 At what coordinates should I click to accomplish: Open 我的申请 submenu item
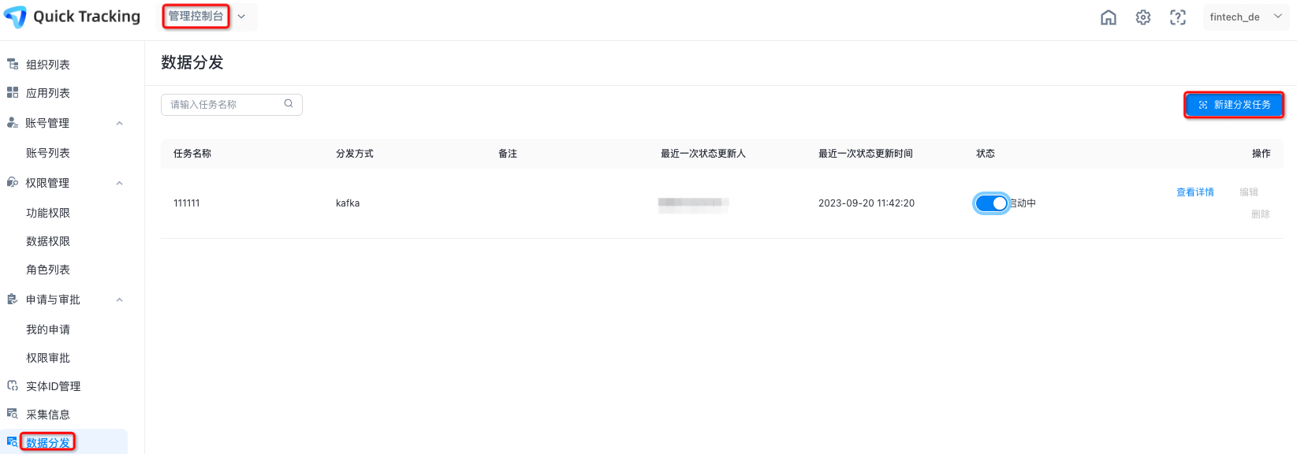pos(48,329)
